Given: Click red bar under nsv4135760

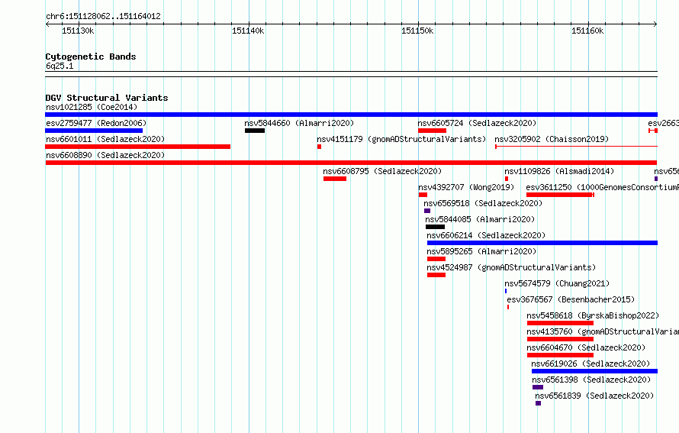Looking at the screenshot, I should pyautogui.click(x=560, y=339).
